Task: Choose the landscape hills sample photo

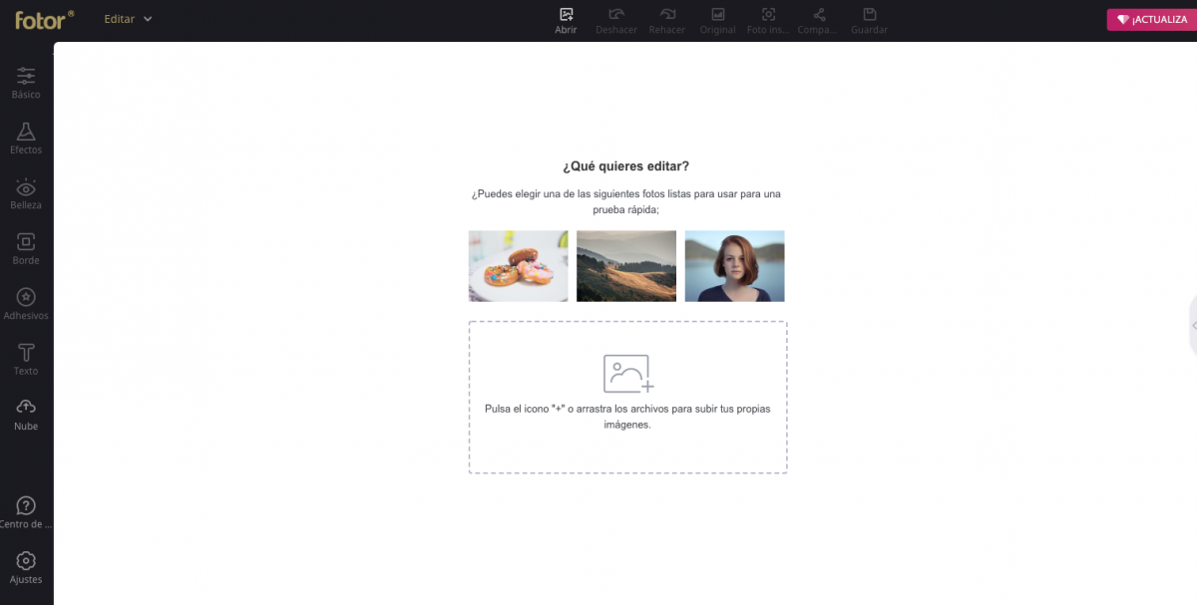Action: coord(626,266)
